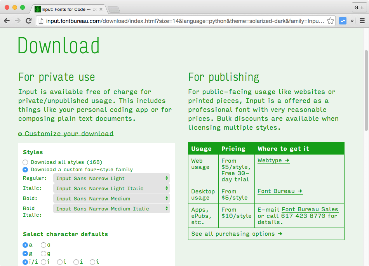The image size is (369, 266).
Task: Click the blue extension icon in toolbar
Action: point(343,21)
